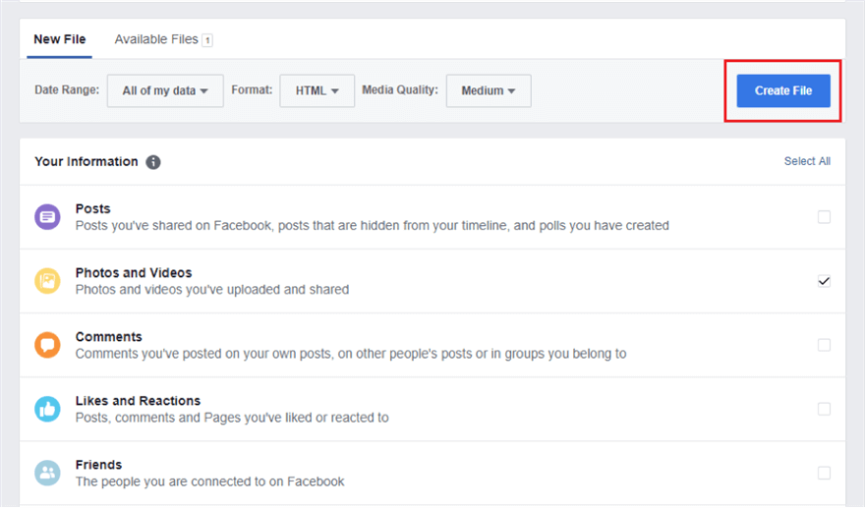The height and width of the screenshot is (508, 865).
Task: Click the Select All link
Action: pyautogui.click(x=807, y=161)
